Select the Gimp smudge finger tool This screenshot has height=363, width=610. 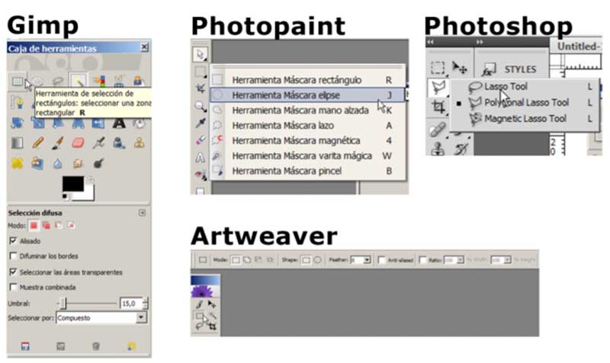(x=79, y=164)
